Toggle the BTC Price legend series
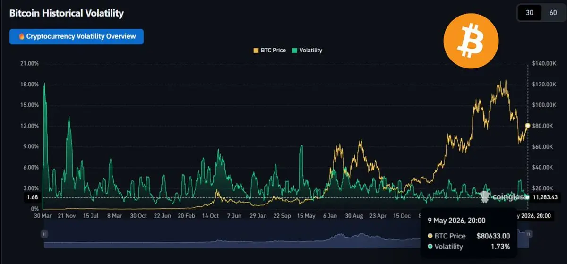The height and width of the screenshot is (264, 567). click(x=270, y=50)
